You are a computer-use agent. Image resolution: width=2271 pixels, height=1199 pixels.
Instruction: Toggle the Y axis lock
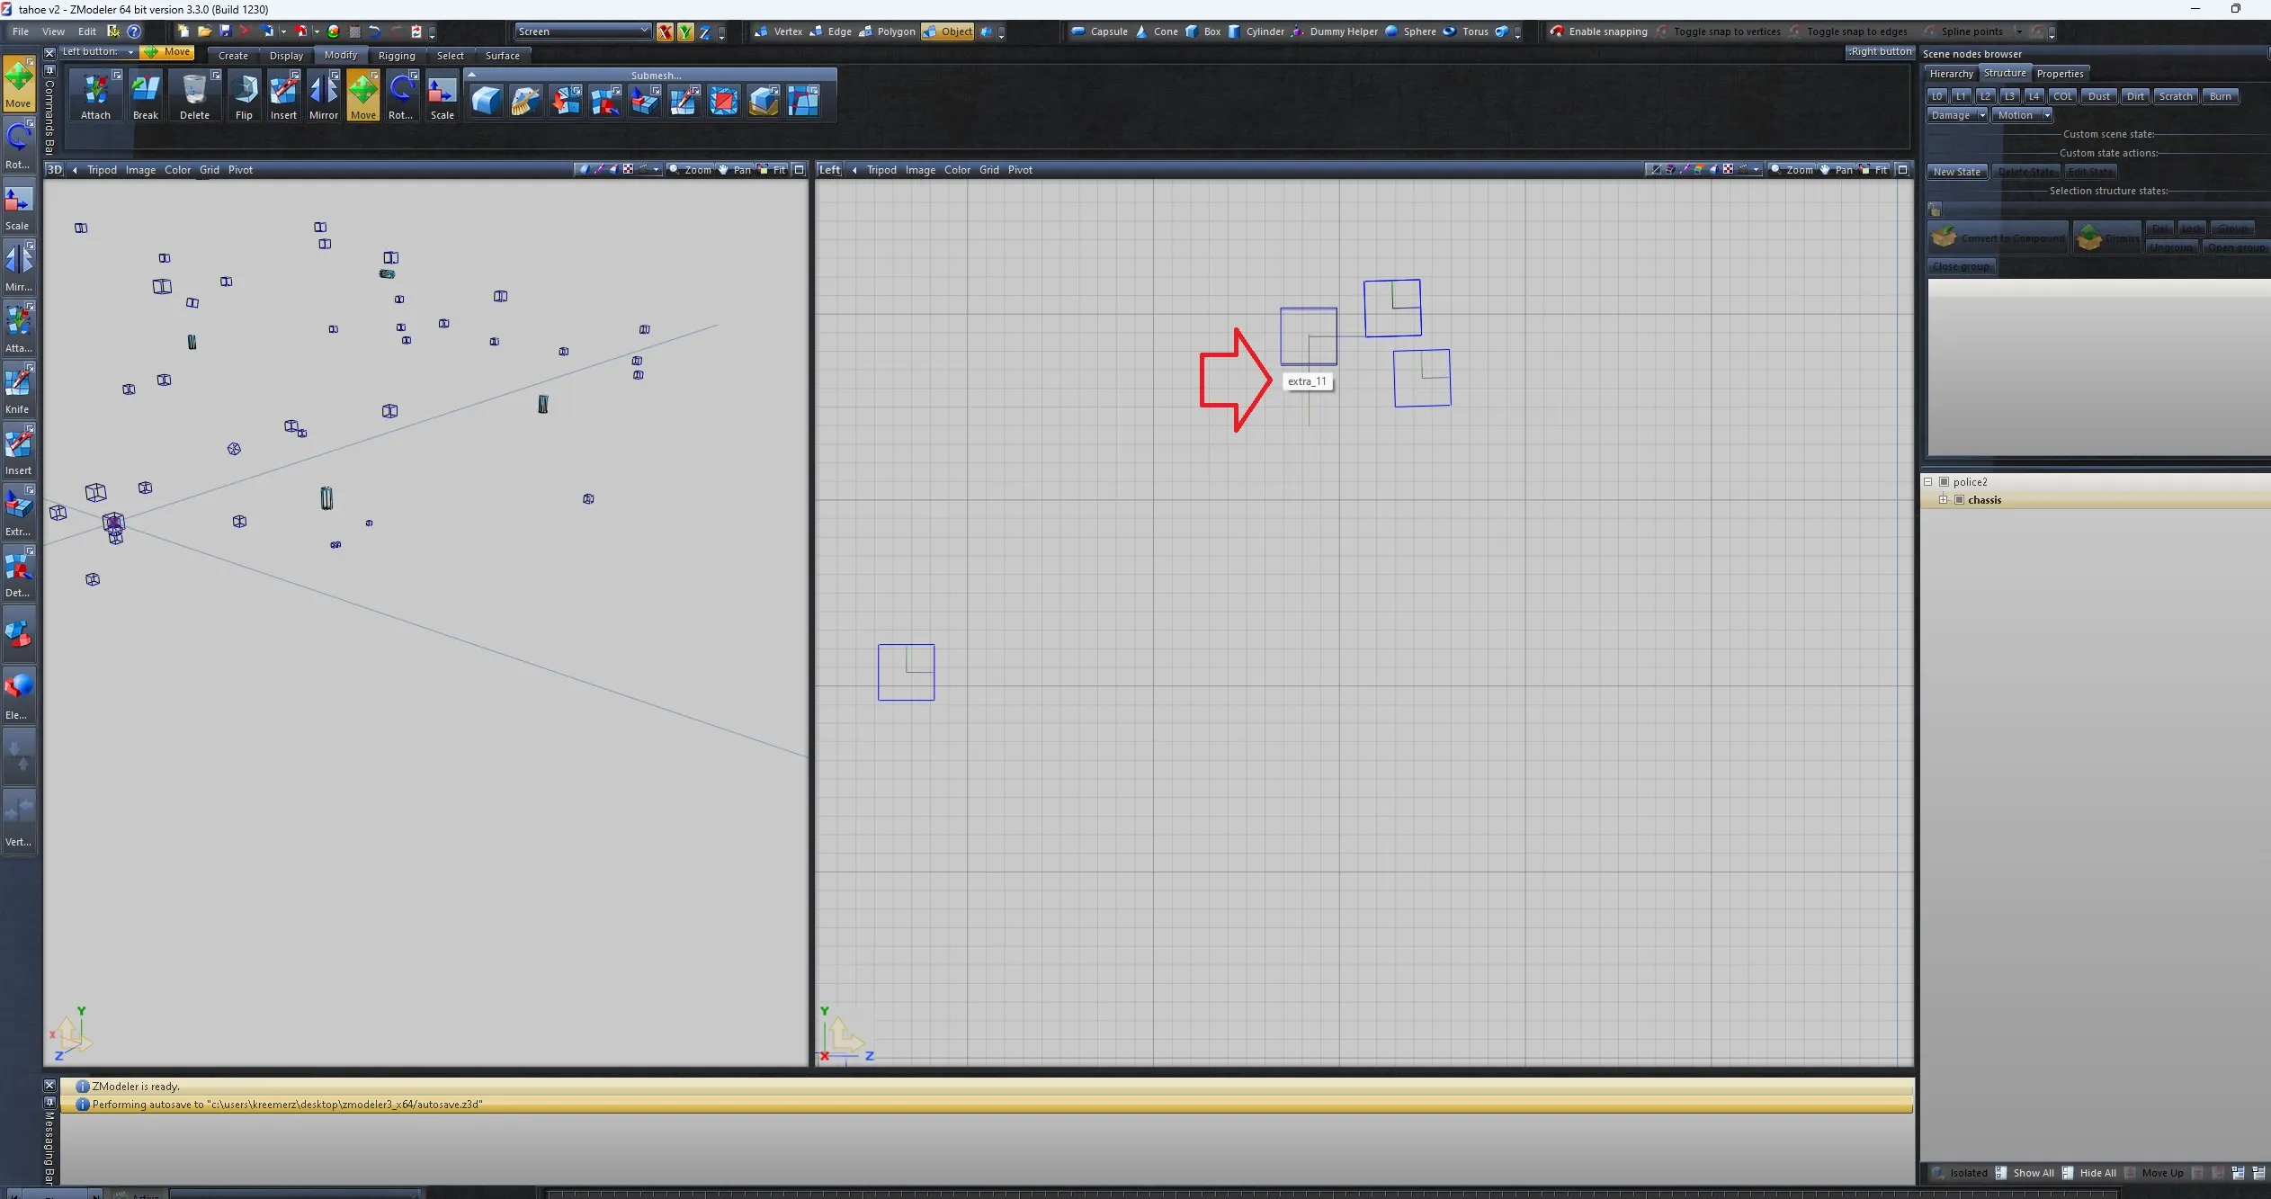point(685,32)
